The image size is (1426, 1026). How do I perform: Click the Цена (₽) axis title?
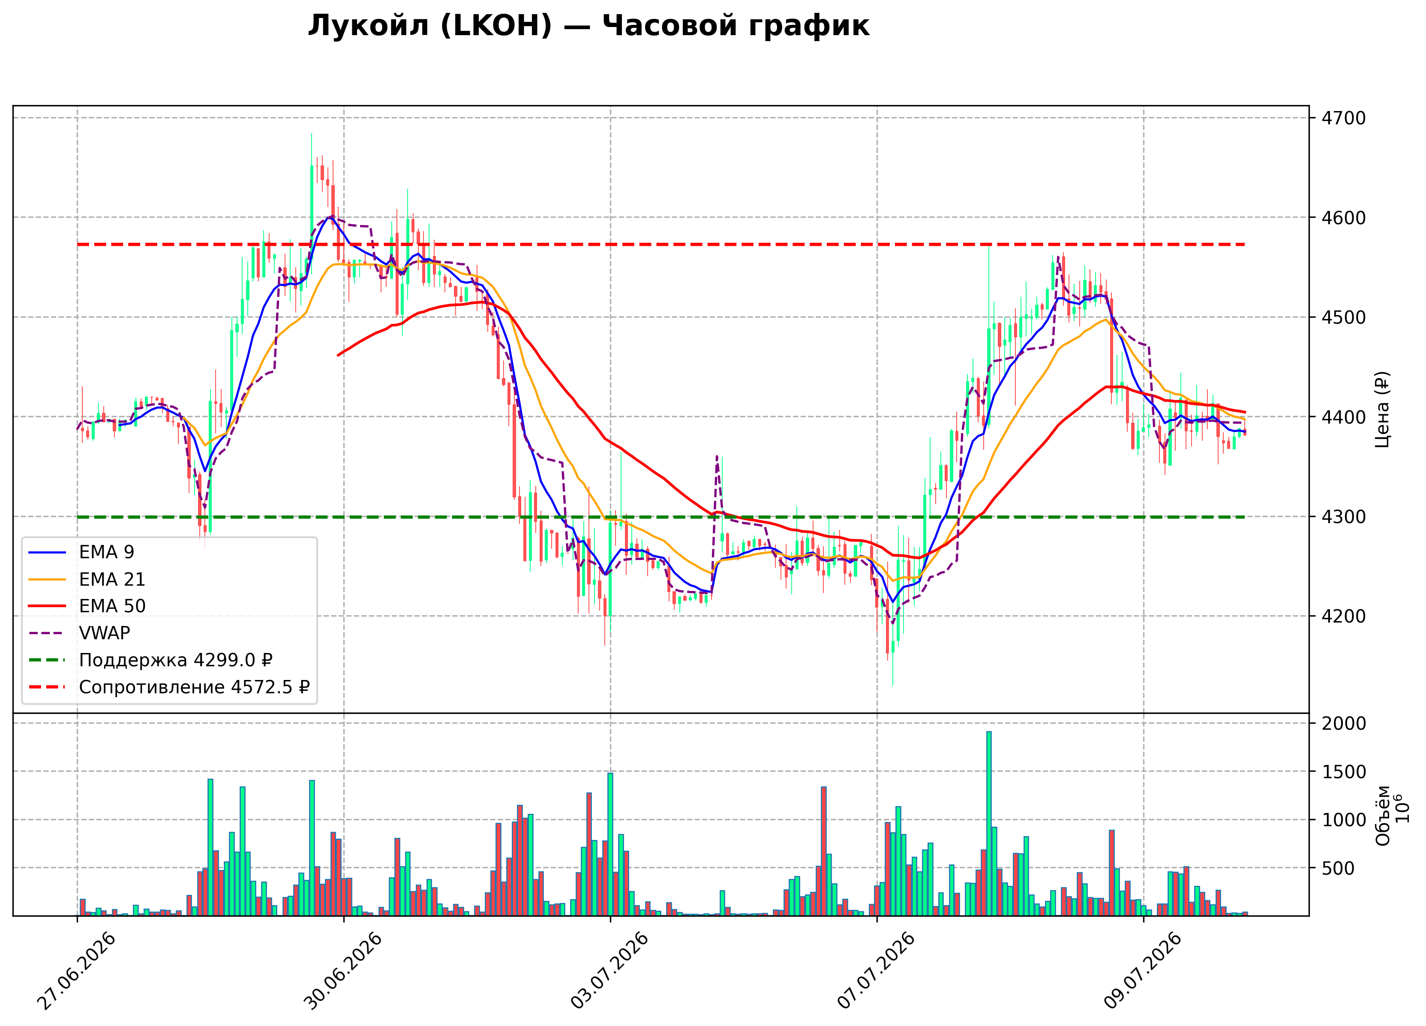point(1383,409)
